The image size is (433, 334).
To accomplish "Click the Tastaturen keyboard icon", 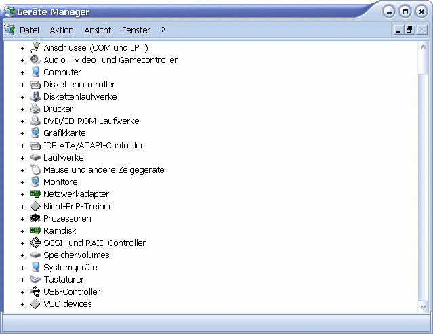I will [35, 280].
